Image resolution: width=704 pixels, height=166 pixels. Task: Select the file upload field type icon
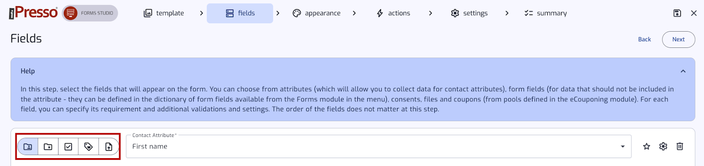click(109, 147)
